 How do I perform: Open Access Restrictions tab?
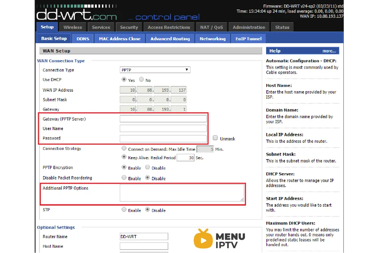[x=169, y=27]
